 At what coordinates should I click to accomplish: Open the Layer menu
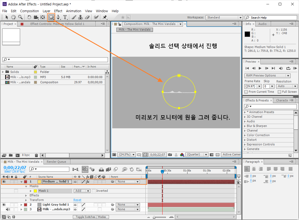pyautogui.click(x=46, y=11)
